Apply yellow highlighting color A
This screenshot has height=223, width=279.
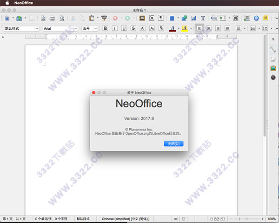point(185,28)
